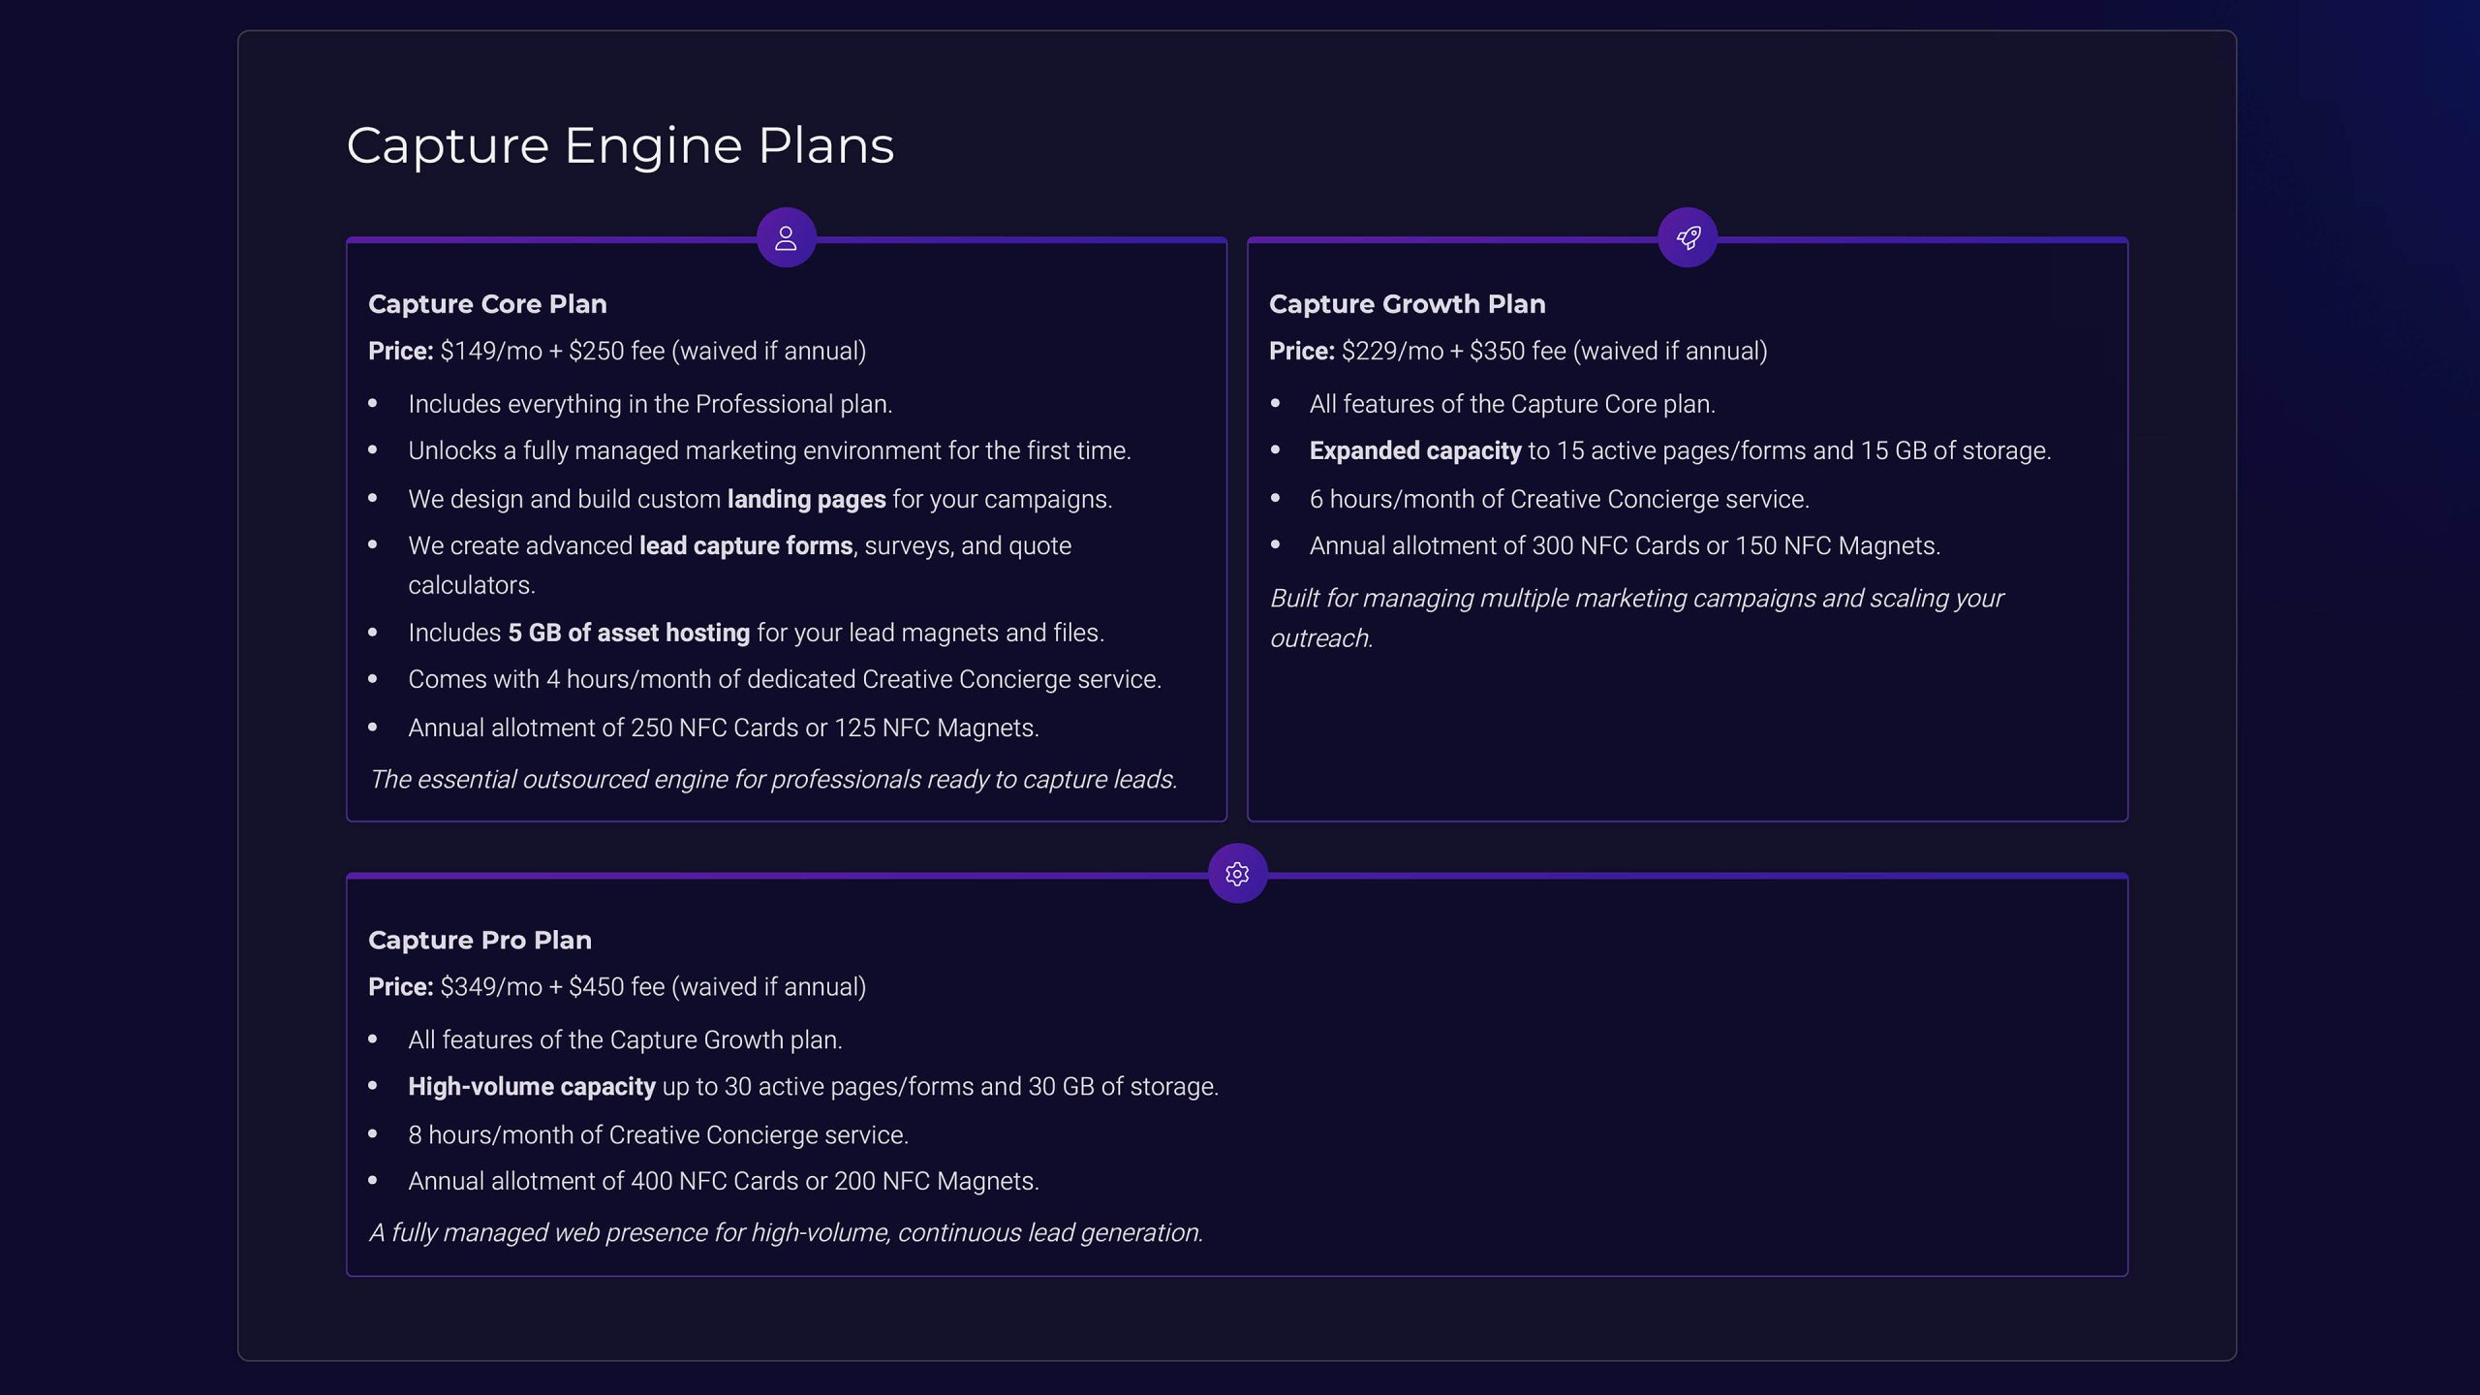The width and height of the screenshot is (2480, 1395).
Task: Click the Capture Core Plan title
Action: (x=487, y=304)
